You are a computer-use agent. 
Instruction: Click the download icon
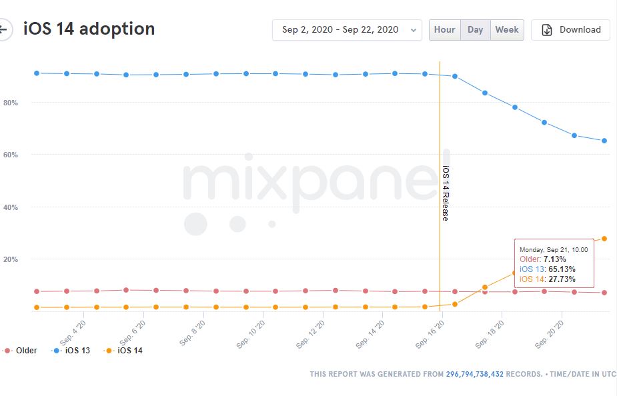click(x=547, y=30)
